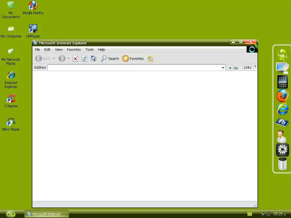Image resolution: width=291 pixels, height=218 pixels.
Task: Open the Edit menu
Action: point(47,49)
